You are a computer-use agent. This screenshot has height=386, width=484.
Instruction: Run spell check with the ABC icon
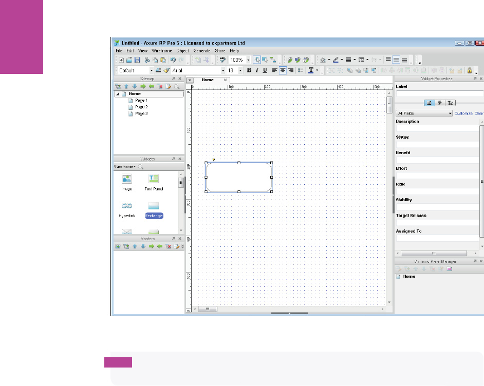tap(222, 60)
